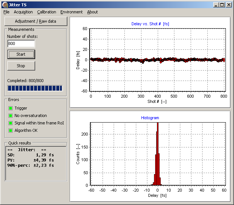234x205 pixels.
Task: Click the No oversaturation green indicator
Action: (10, 116)
